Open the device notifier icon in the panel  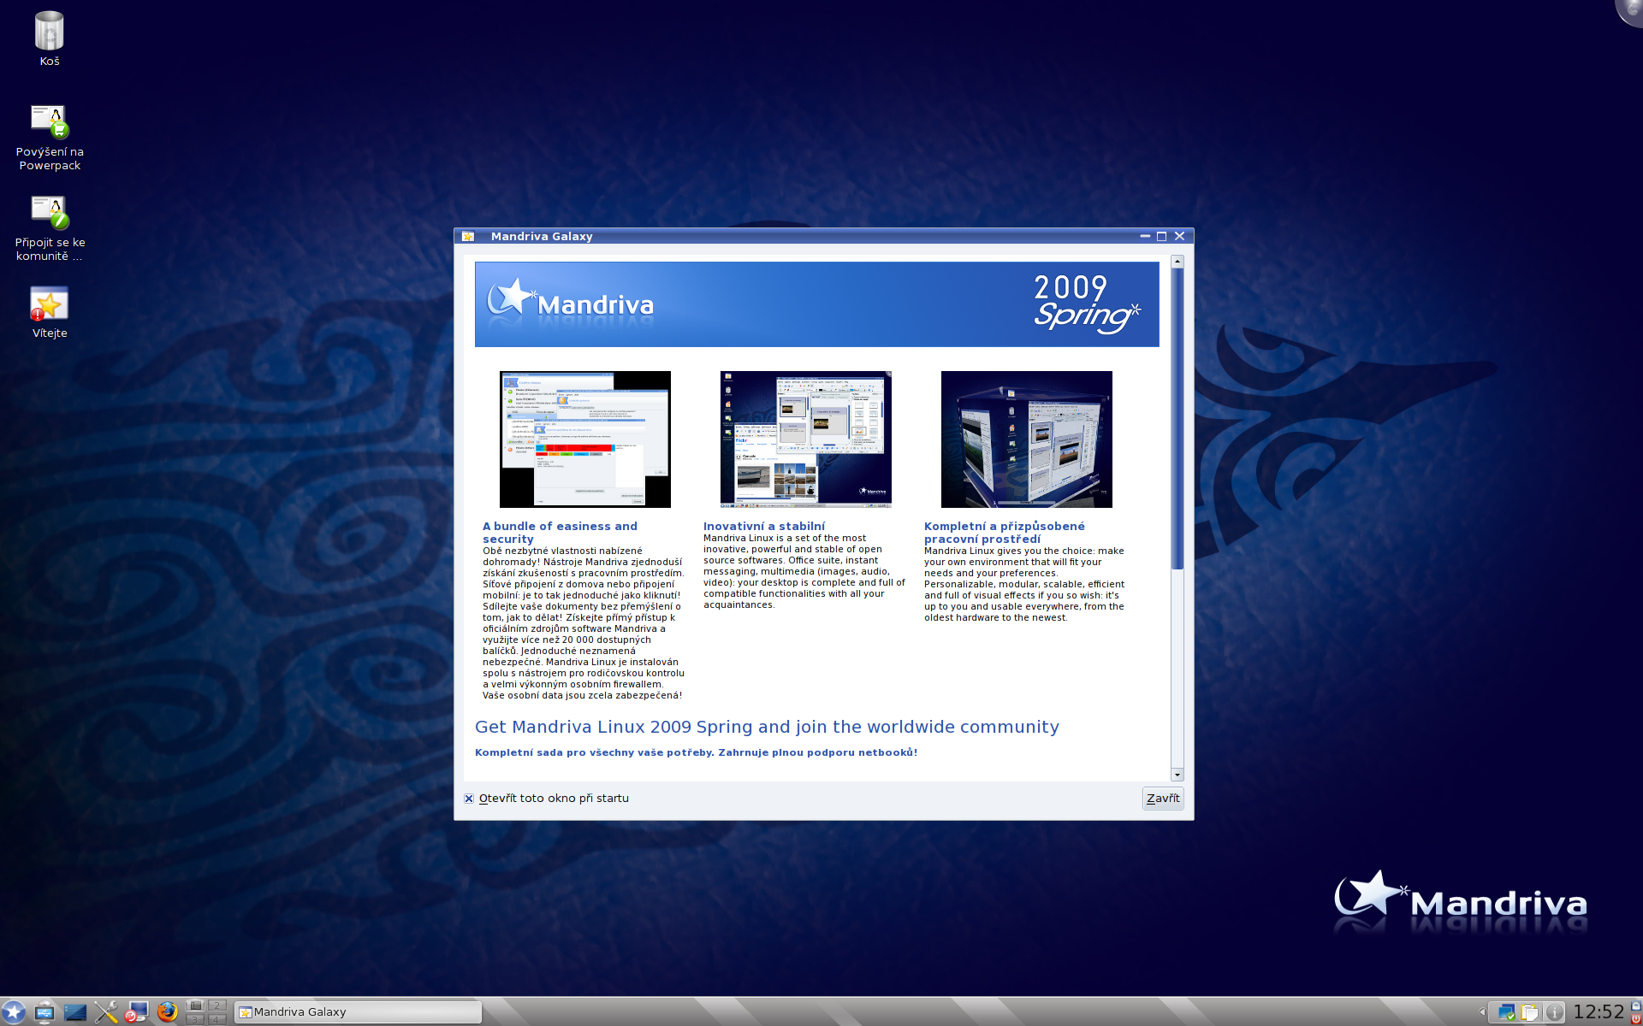click(x=44, y=1012)
